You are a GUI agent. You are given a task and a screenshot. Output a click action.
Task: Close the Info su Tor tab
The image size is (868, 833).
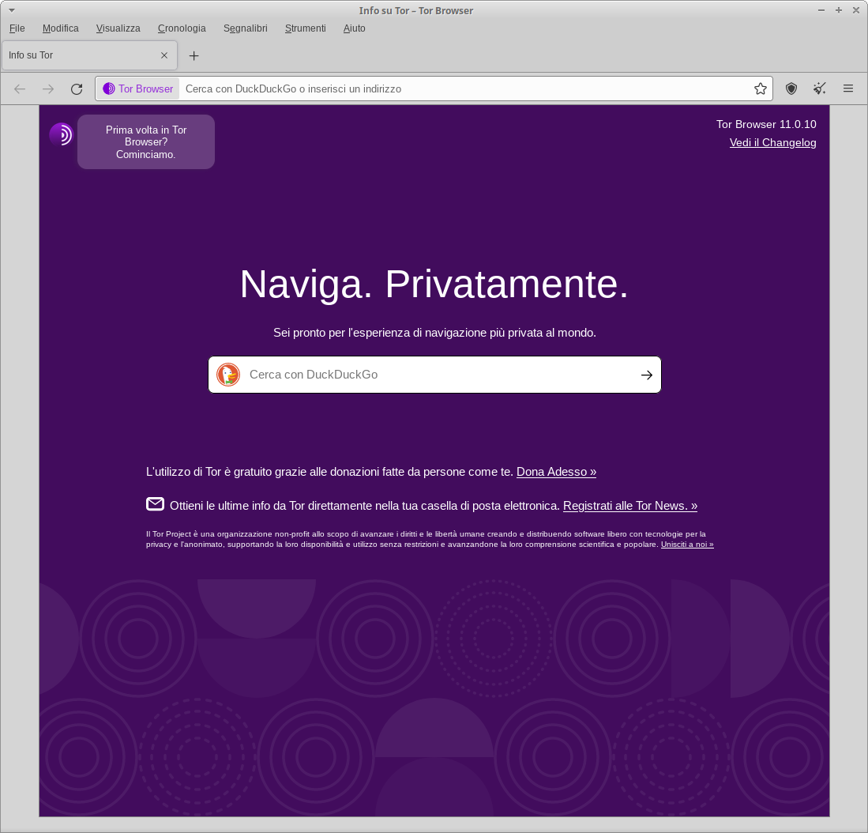pyautogui.click(x=164, y=56)
